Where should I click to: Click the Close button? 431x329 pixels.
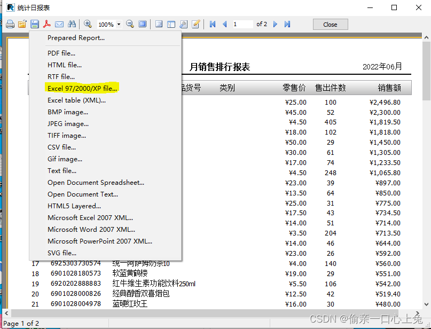330,24
